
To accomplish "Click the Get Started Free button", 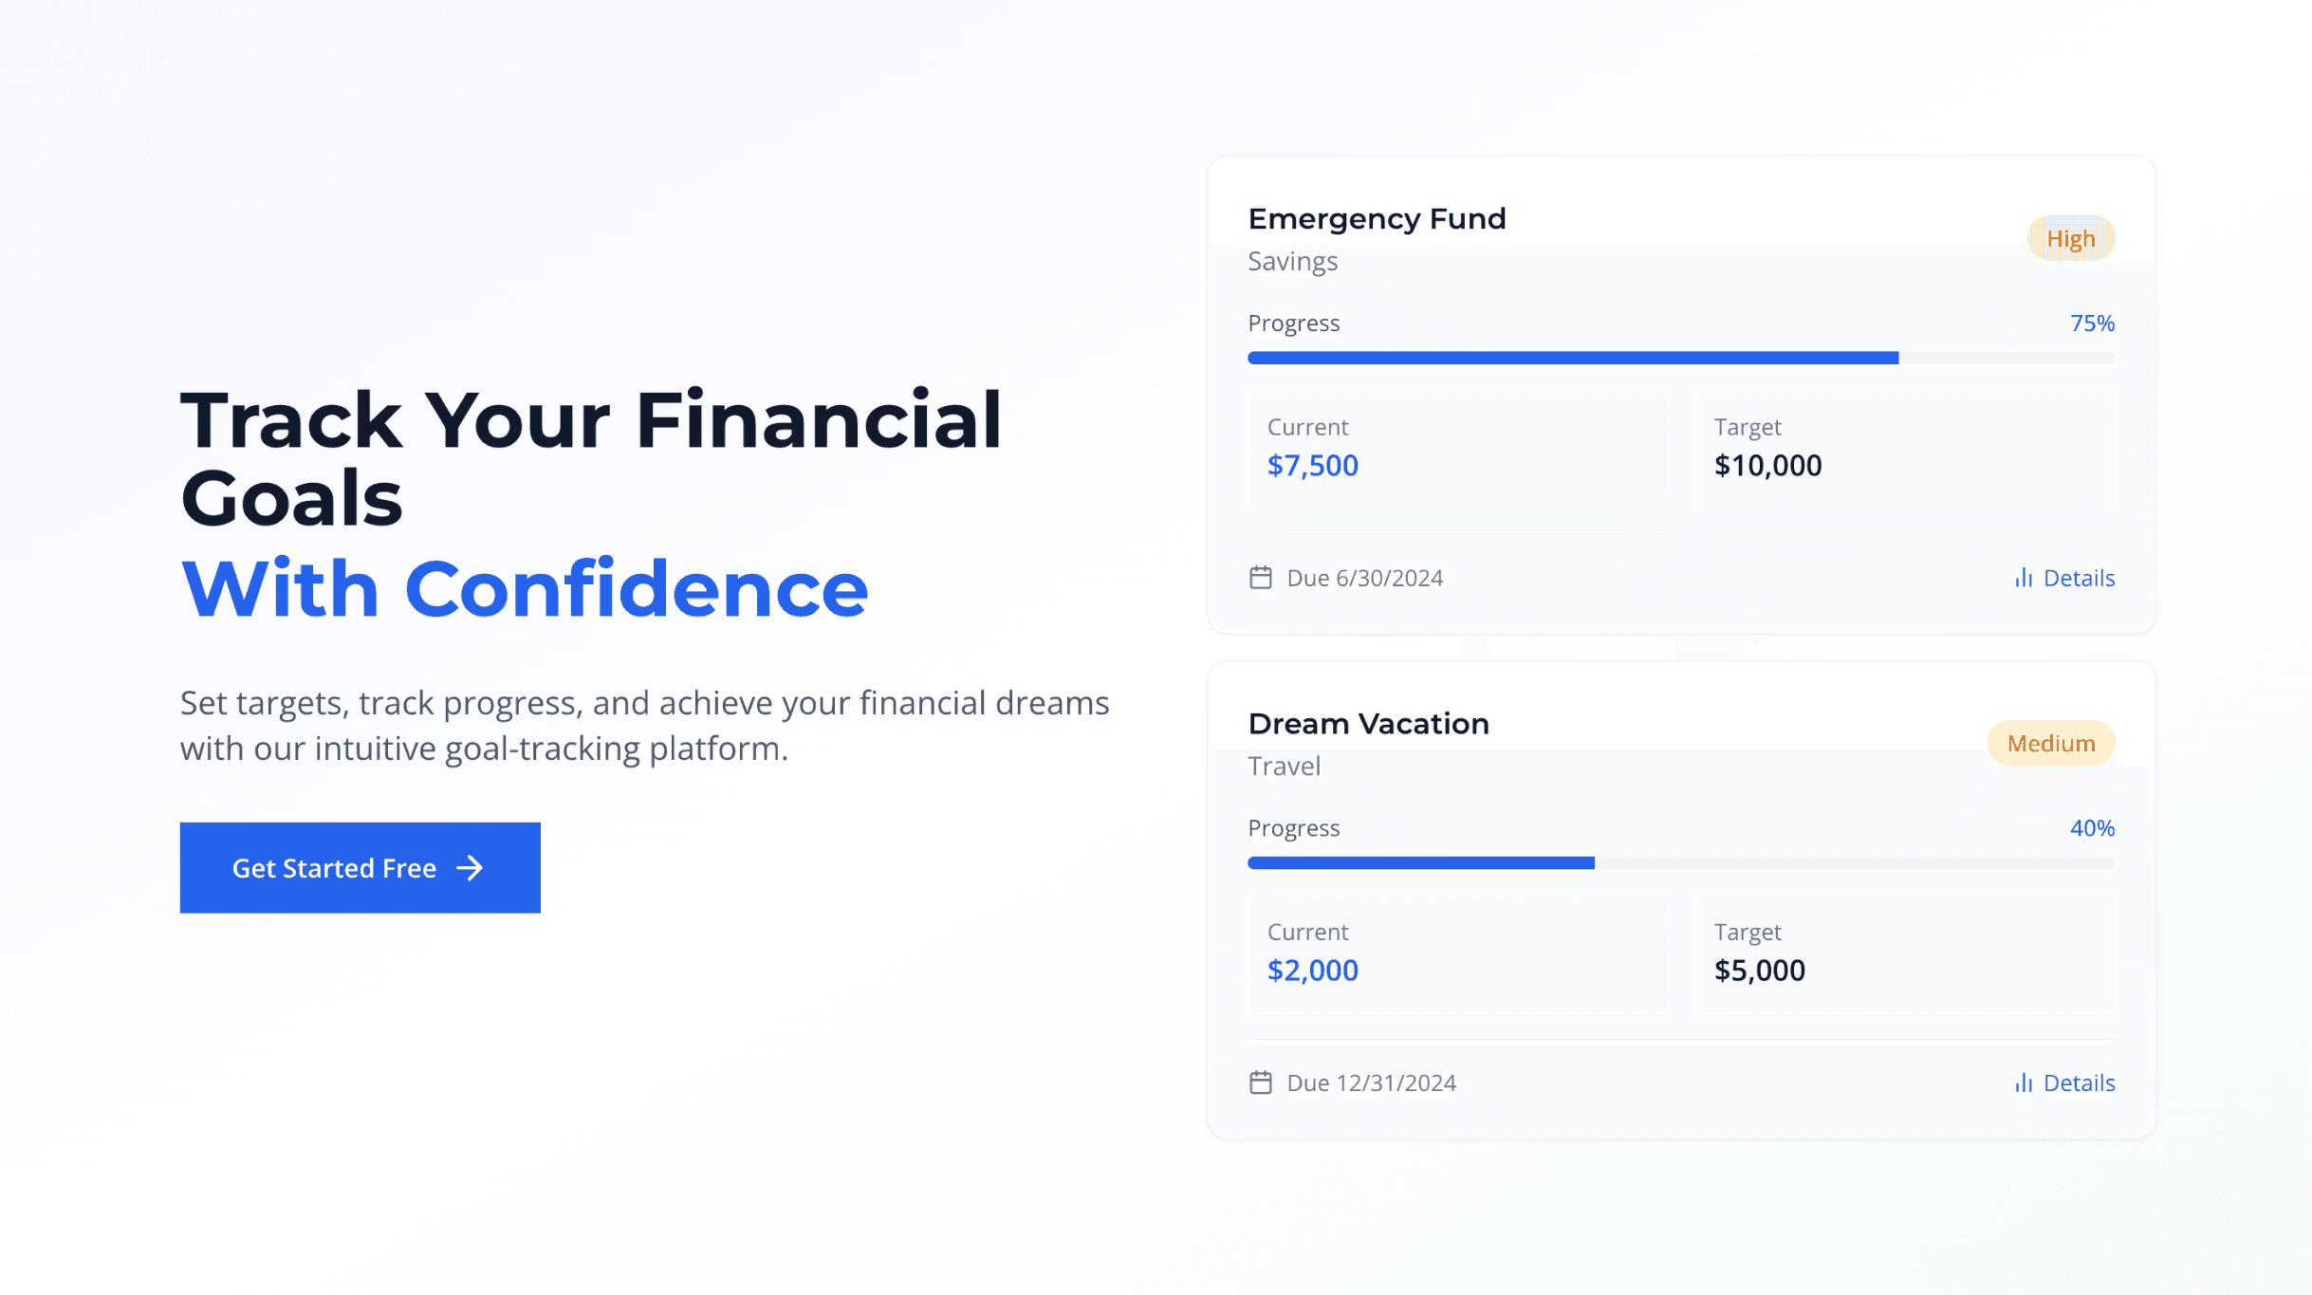I will [x=359, y=868].
